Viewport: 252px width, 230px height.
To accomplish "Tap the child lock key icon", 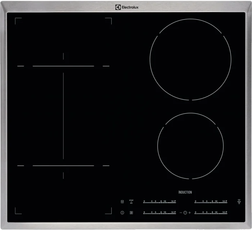I will [122, 202].
